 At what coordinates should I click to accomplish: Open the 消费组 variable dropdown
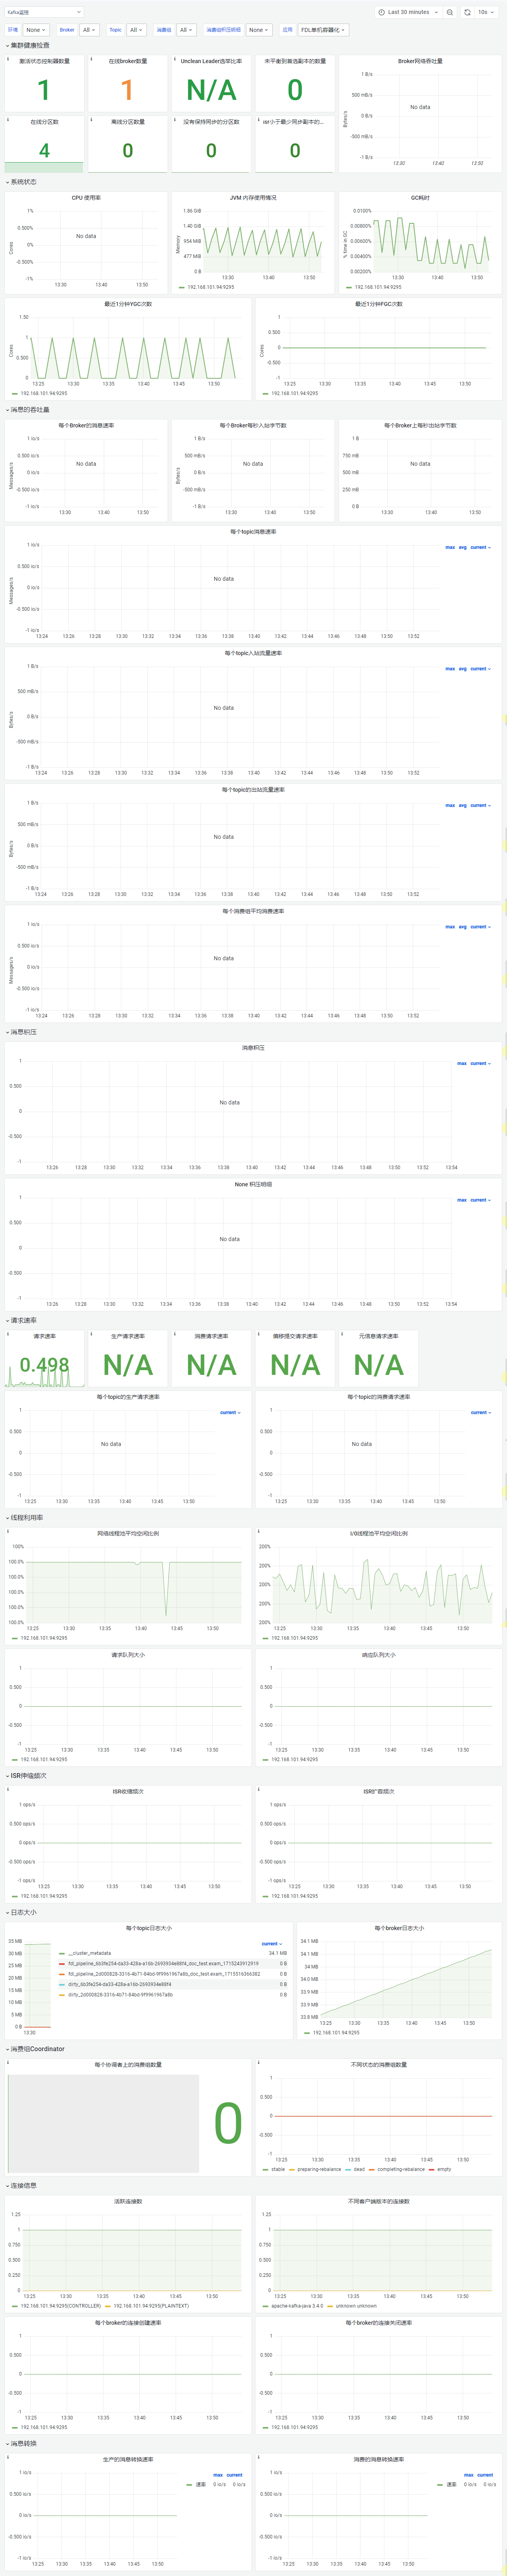pos(186,30)
